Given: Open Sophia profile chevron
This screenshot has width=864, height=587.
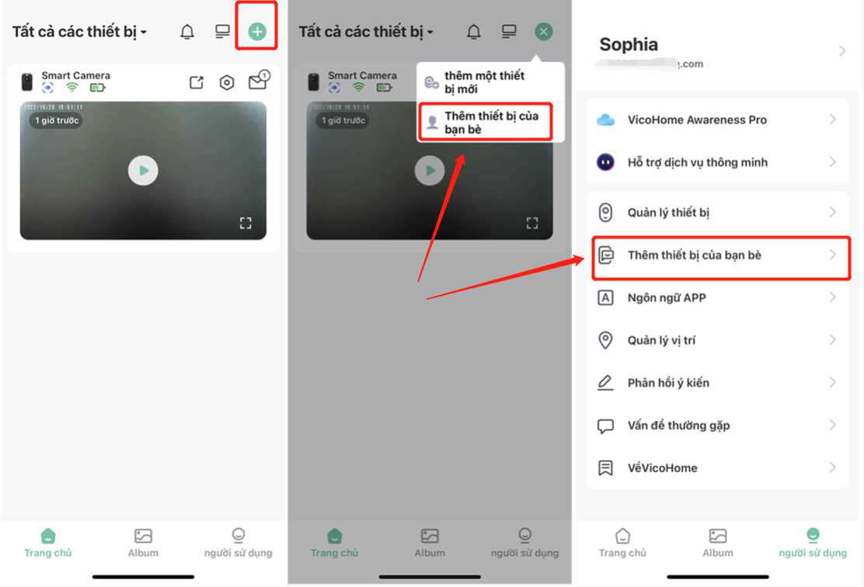Looking at the screenshot, I should coord(842,51).
